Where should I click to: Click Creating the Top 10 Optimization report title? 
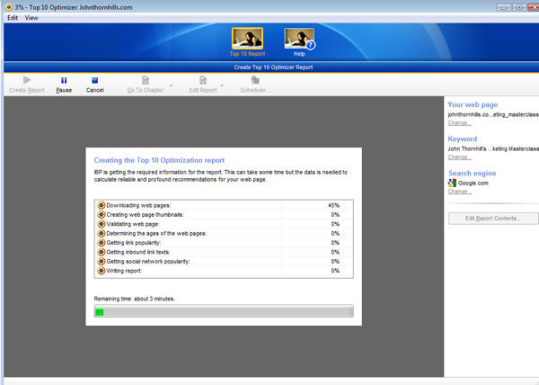tap(159, 160)
